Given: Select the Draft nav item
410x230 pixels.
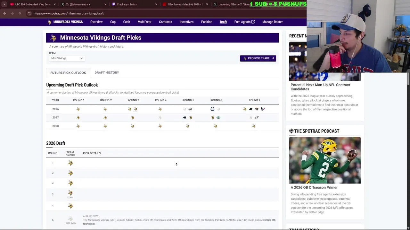Looking at the screenshot, I should (223, 22).
